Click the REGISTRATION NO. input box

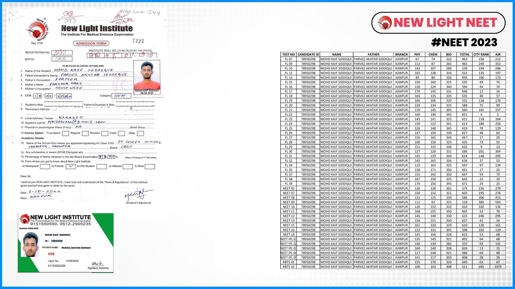point(63,53)
